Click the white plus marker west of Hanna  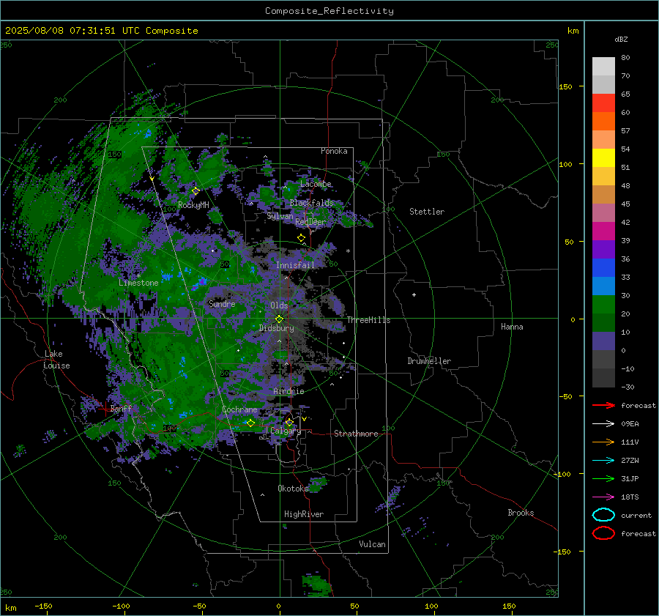tap(414, 294)
